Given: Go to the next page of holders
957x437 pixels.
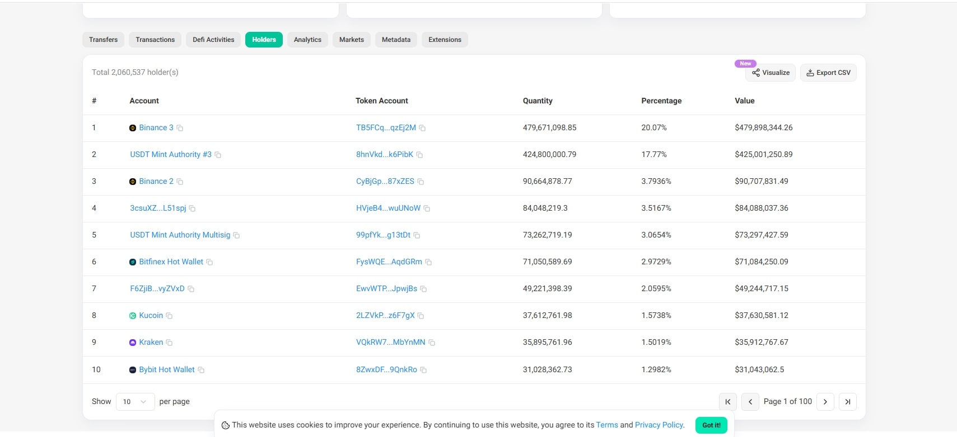Looking at the screenshot, I should pyautogui.click(x=825, y=402).
